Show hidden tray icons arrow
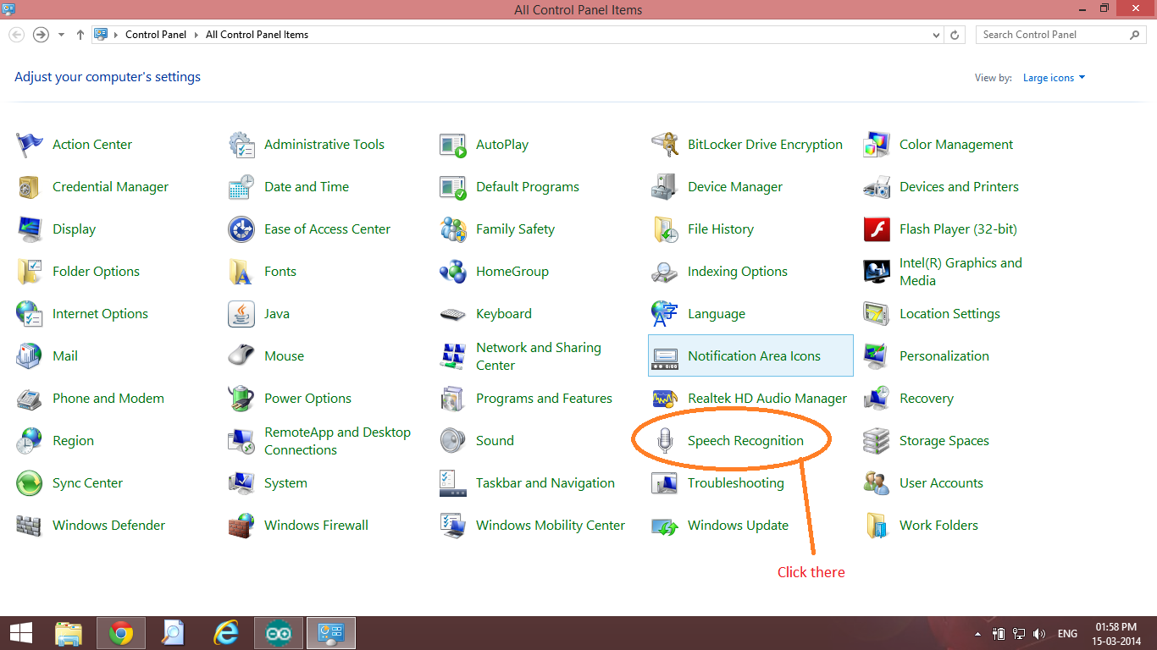Viewport: 1157px width, 650px height. (978, 633)
